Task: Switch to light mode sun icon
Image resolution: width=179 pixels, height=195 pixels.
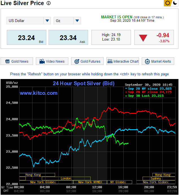Action: coord(167,3)
